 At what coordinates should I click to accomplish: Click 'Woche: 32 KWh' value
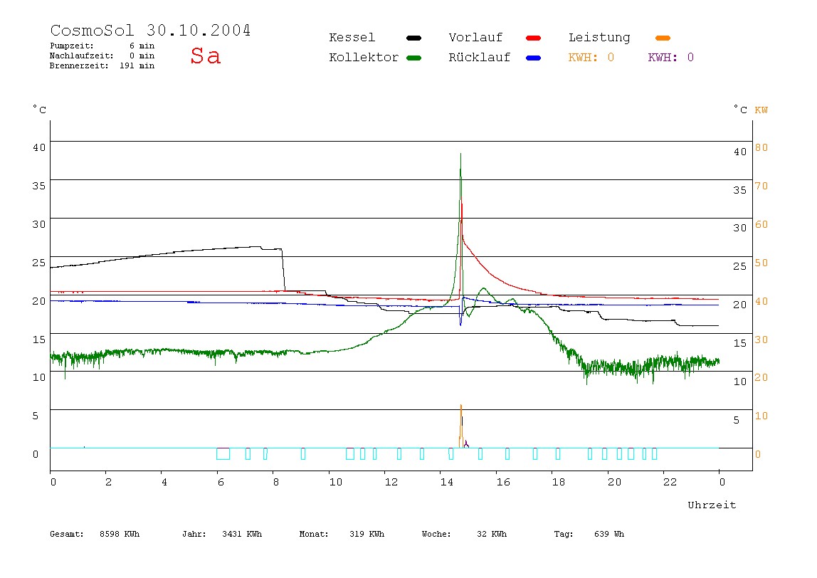(x=464, y=534)
